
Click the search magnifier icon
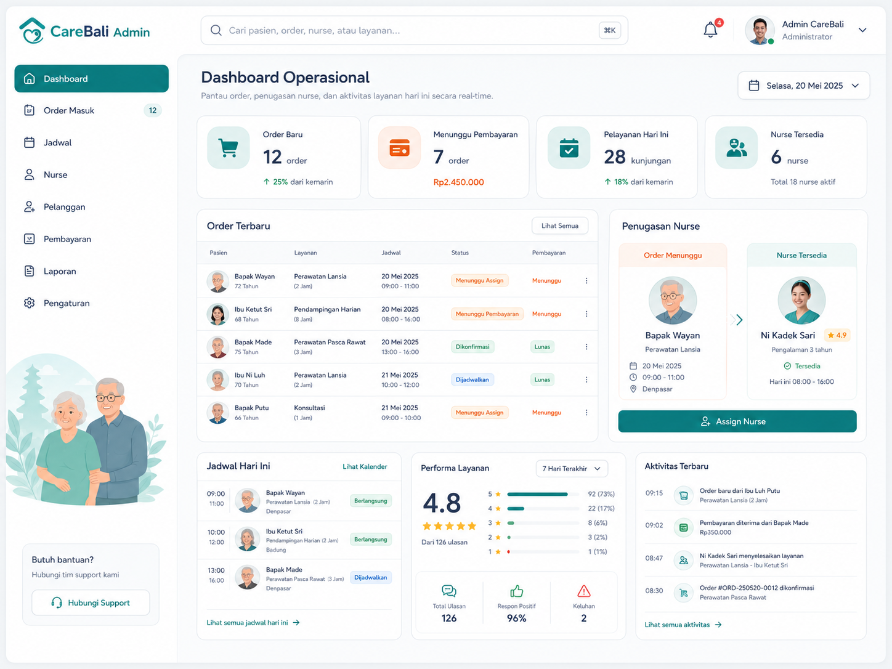click(216, 30)
